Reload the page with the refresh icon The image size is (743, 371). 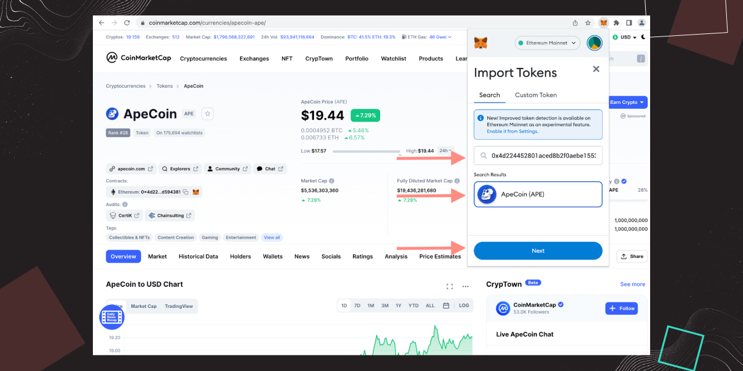[127, 23]
